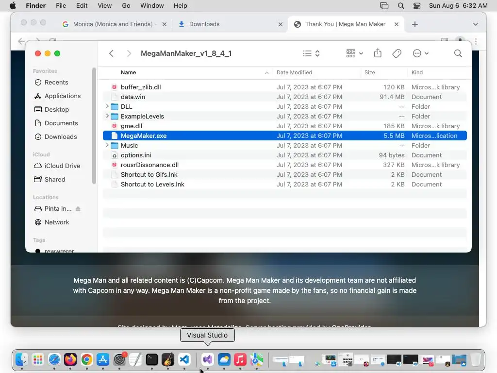The width and height of the screenshot is (497, 373).
Task: Open Stage Manager windows icon in menu bar
Action: 384,6
